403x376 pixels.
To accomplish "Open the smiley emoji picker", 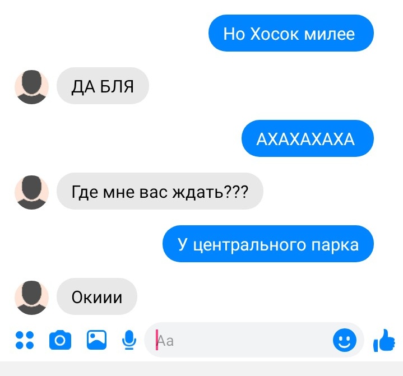I will (344, 340).
